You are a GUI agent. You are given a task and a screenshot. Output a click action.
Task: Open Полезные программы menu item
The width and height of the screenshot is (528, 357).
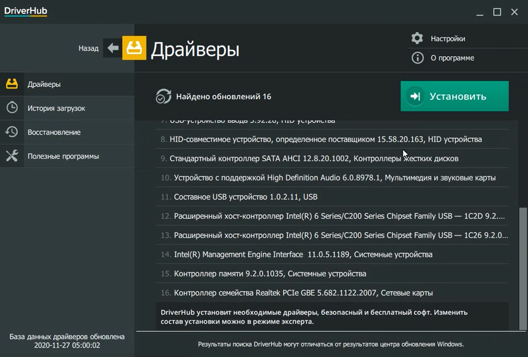click(63, 156)
